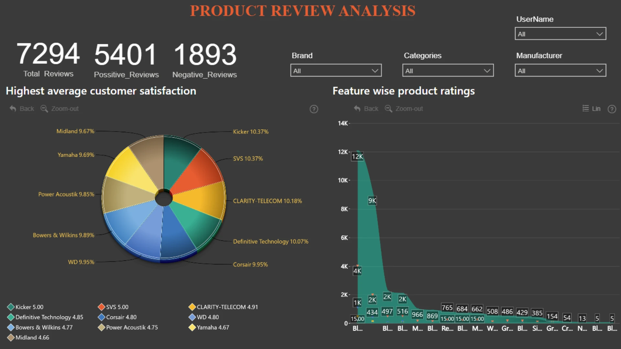Select Bowers & Wilkins 4.77 legend diamond

pos(11,327)
